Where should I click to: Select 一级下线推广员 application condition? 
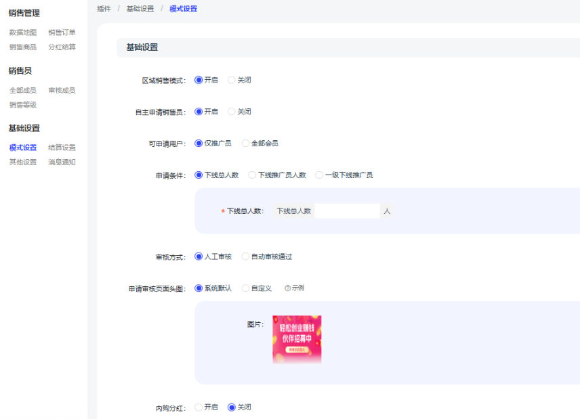click(x=320, y=175)
